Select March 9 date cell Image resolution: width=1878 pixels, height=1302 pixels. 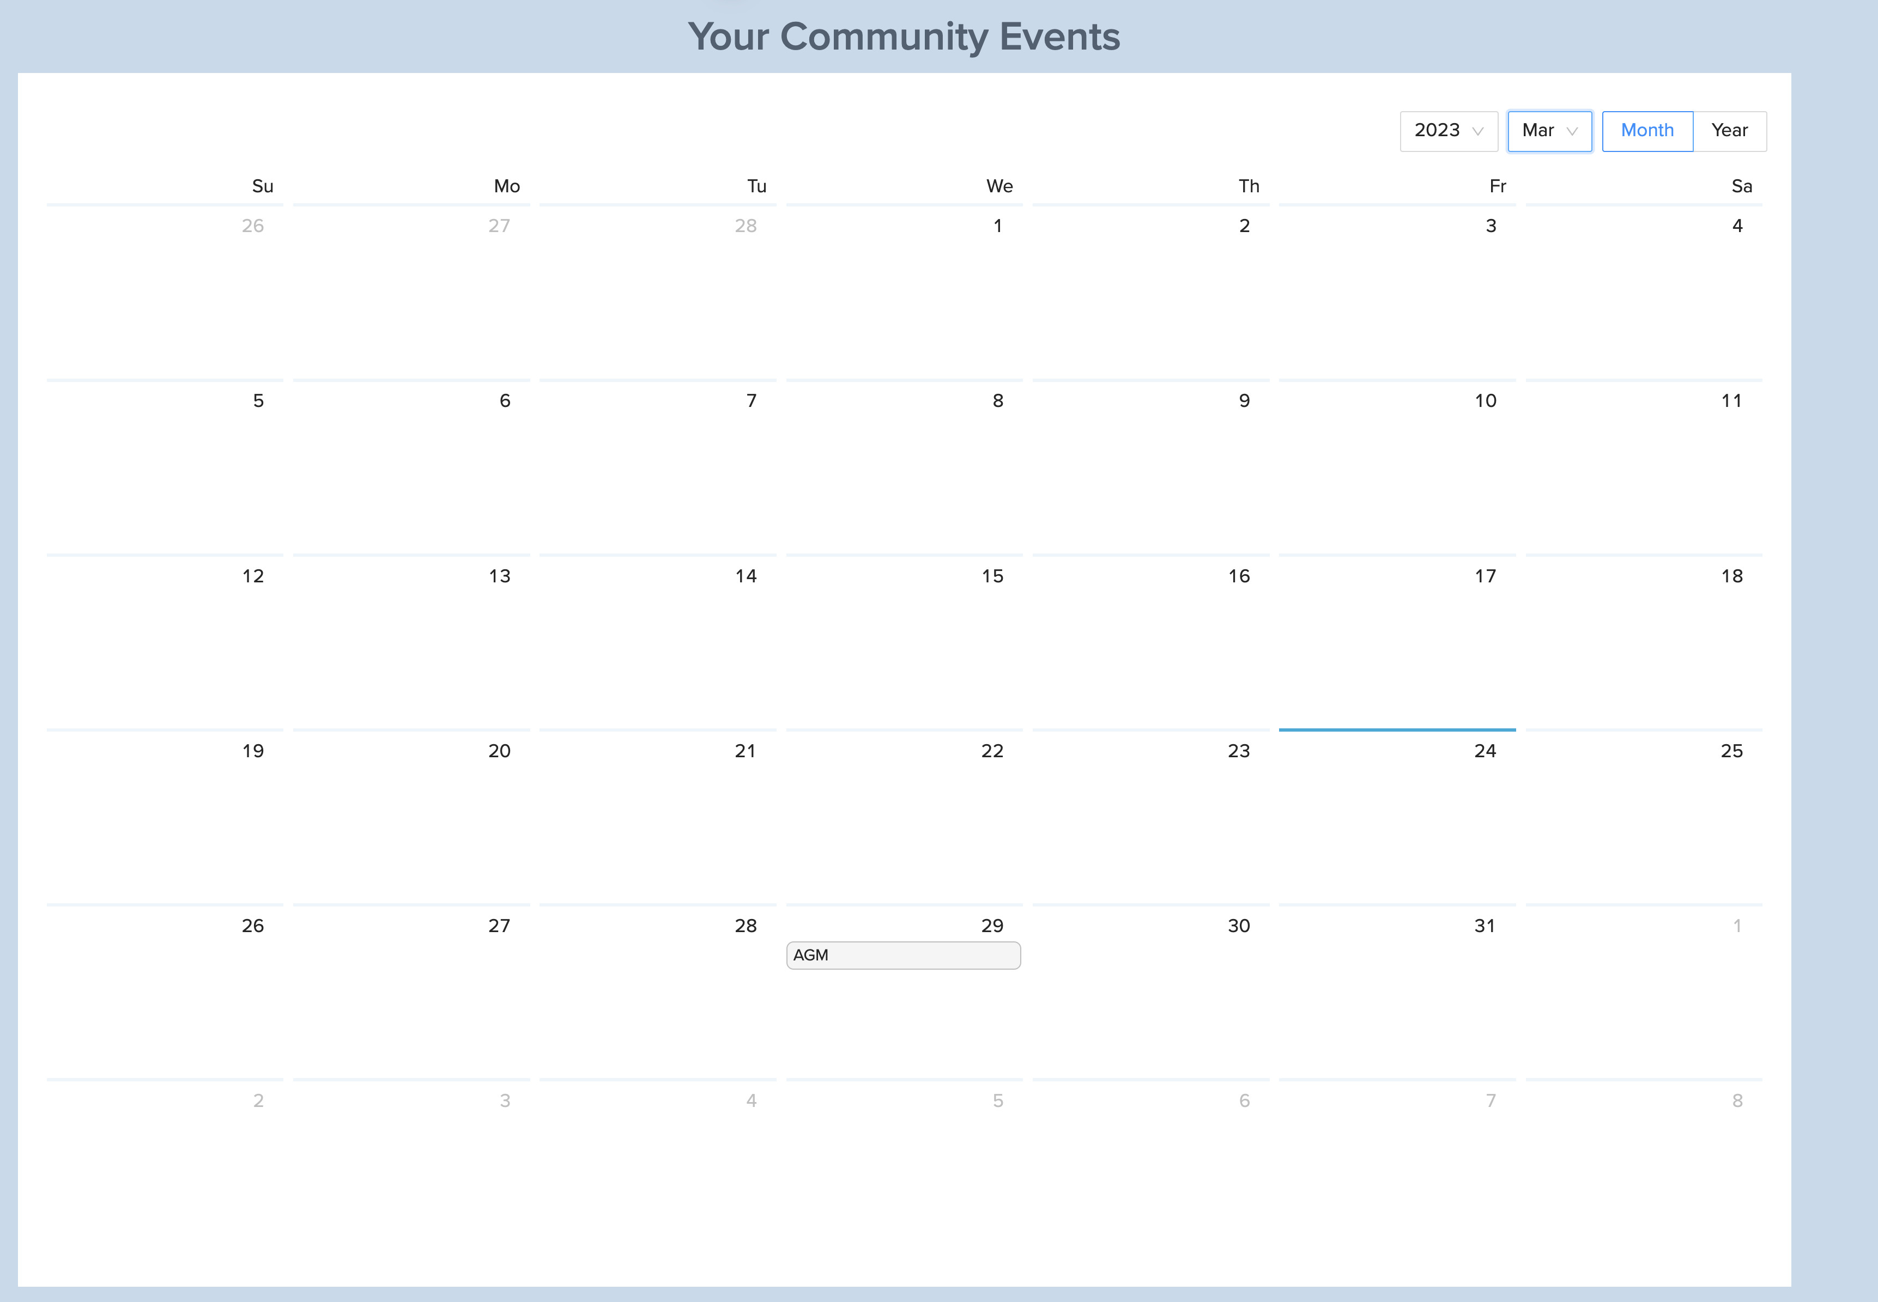(1151, 467)
